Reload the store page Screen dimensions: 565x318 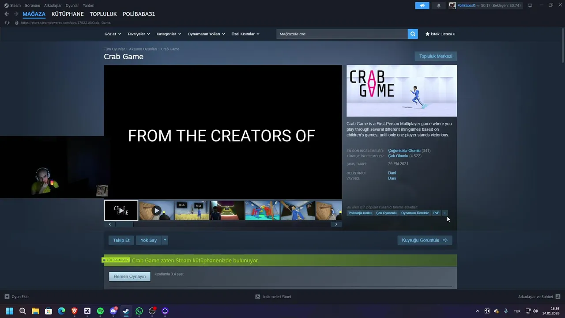tap(7, 23)
